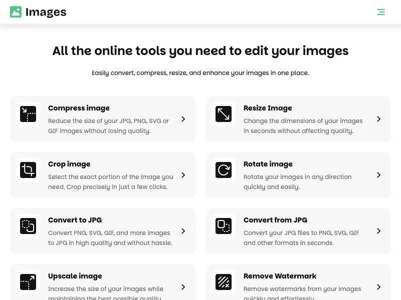Viewport: 401px width, 300px height.
Task: Select the Crop image title
Action: (69, 164)
